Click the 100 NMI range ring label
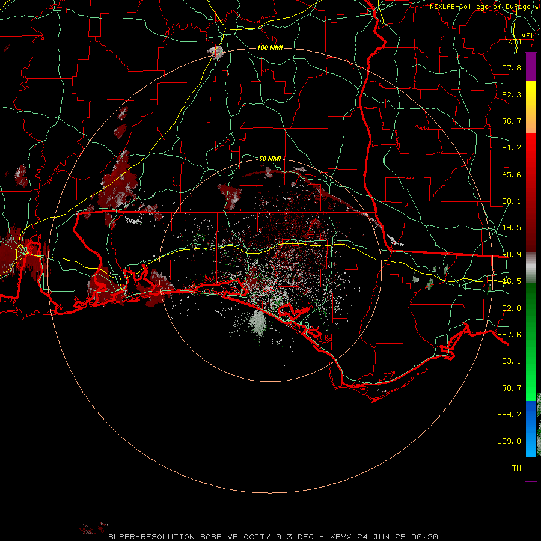This screenshot has width=541, height=541. [270, 47]
